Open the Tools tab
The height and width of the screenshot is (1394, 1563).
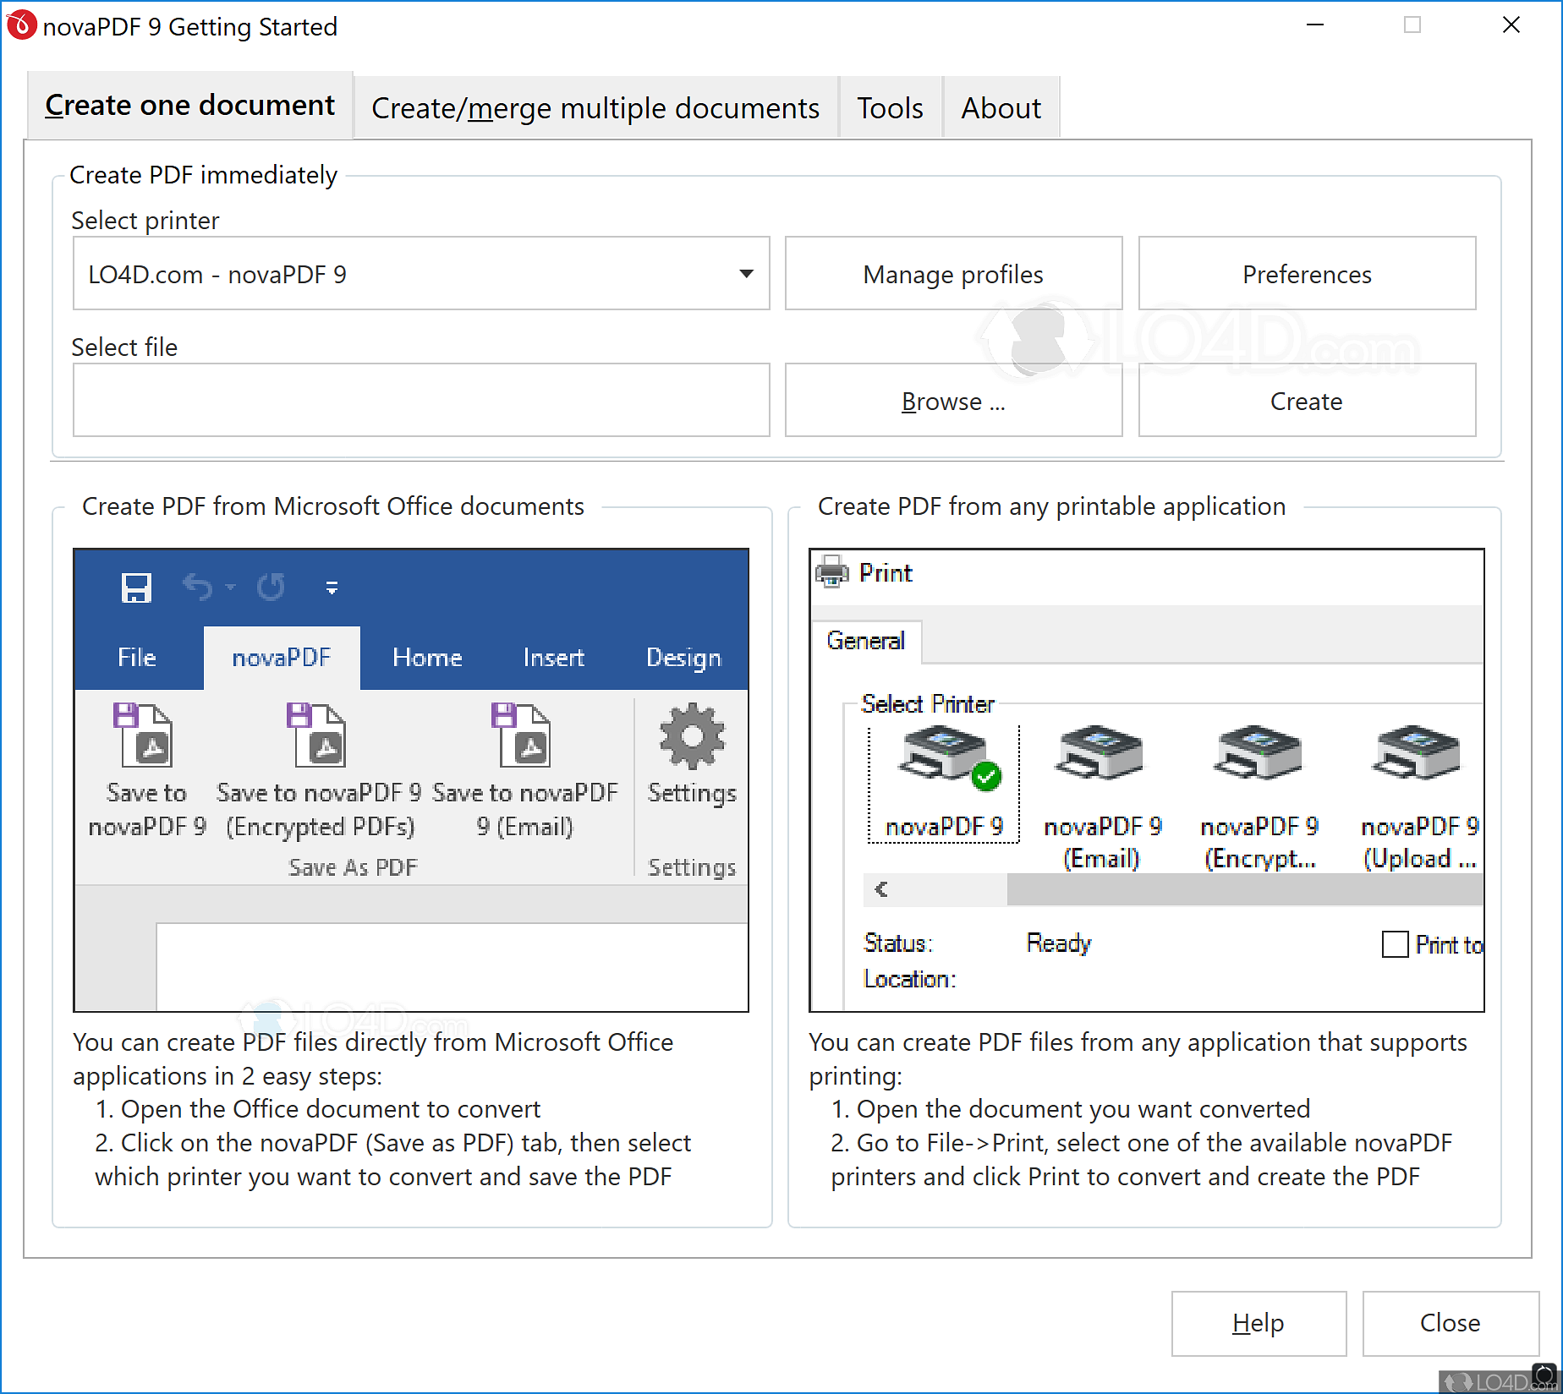[x=889, y=107]
